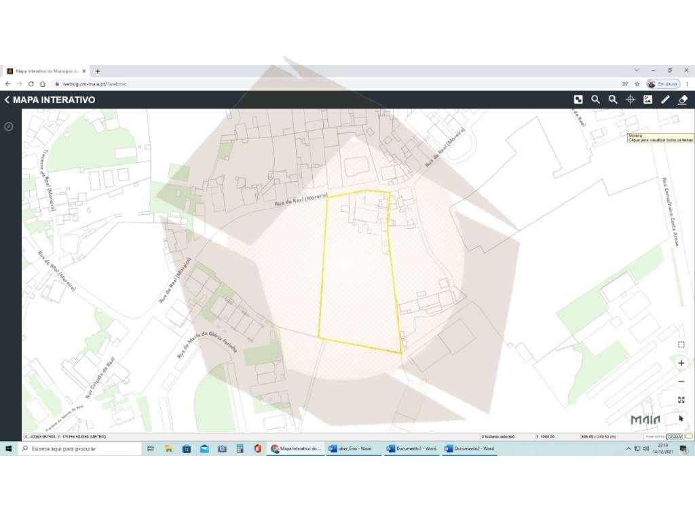Switch to Documento1 Word taskbar window
Screen dimensions: 695x521
coord(412,449)
